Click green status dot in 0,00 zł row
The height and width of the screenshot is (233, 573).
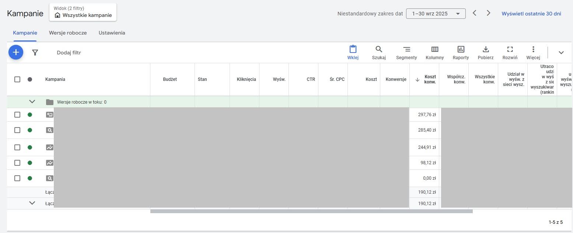(x=30, y=178)
